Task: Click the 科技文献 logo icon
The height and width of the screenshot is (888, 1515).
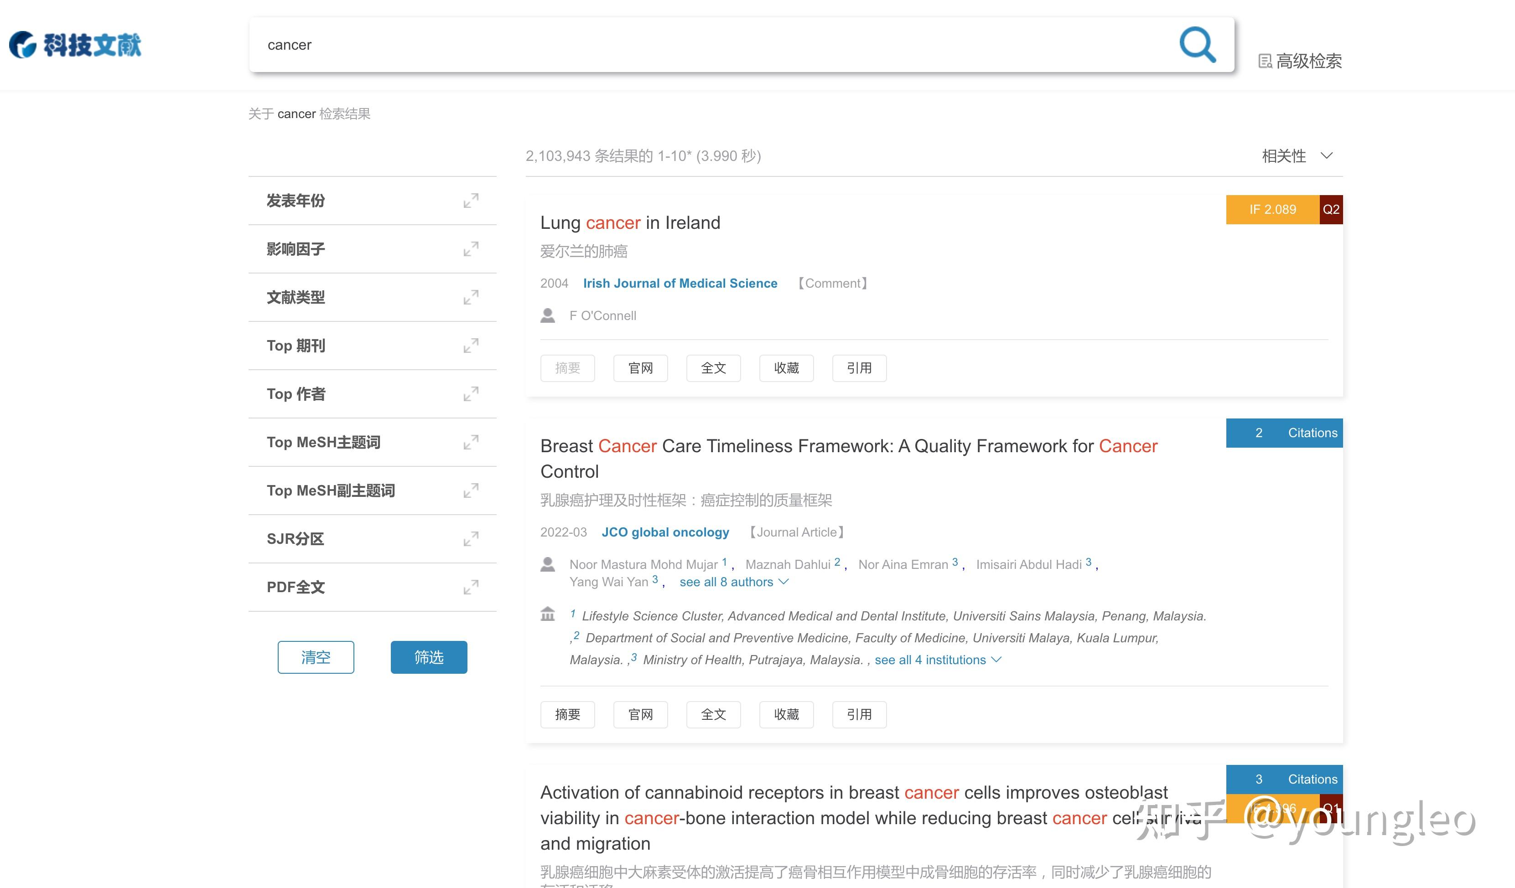Action: tap(23, 45)
